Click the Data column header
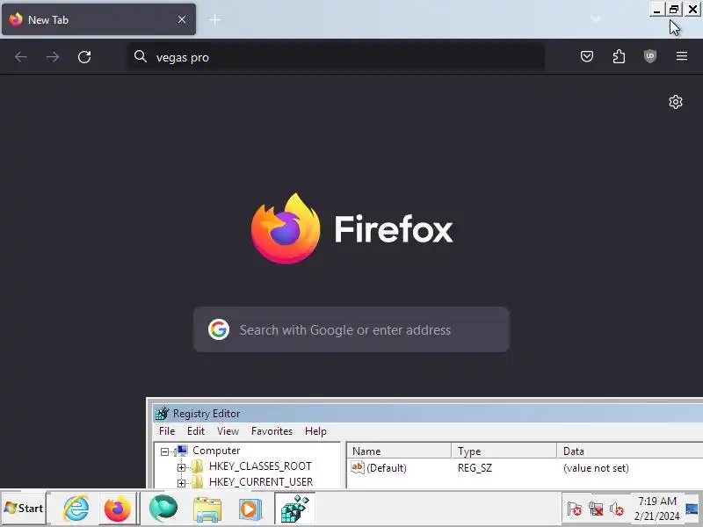Viewport: 703px width, 527px height. (630, 451)
